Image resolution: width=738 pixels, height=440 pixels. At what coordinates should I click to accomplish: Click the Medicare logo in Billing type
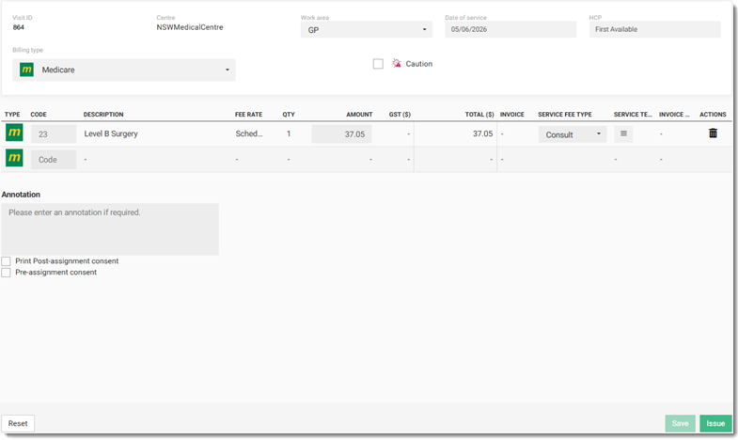click(26, 70)
